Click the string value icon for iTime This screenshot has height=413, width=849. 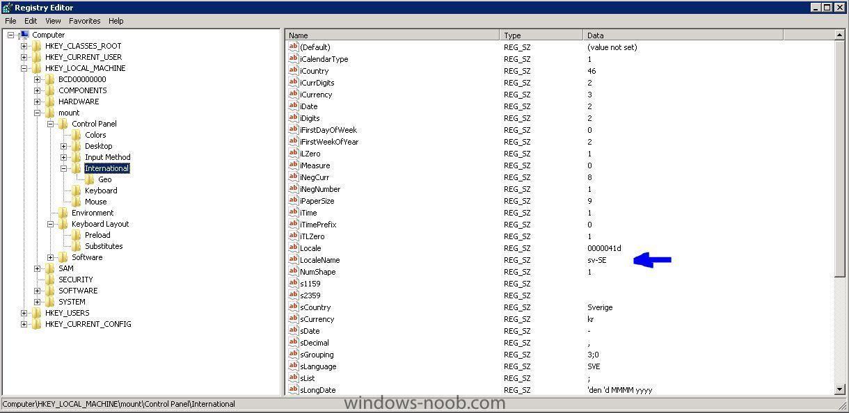(293, 213)
